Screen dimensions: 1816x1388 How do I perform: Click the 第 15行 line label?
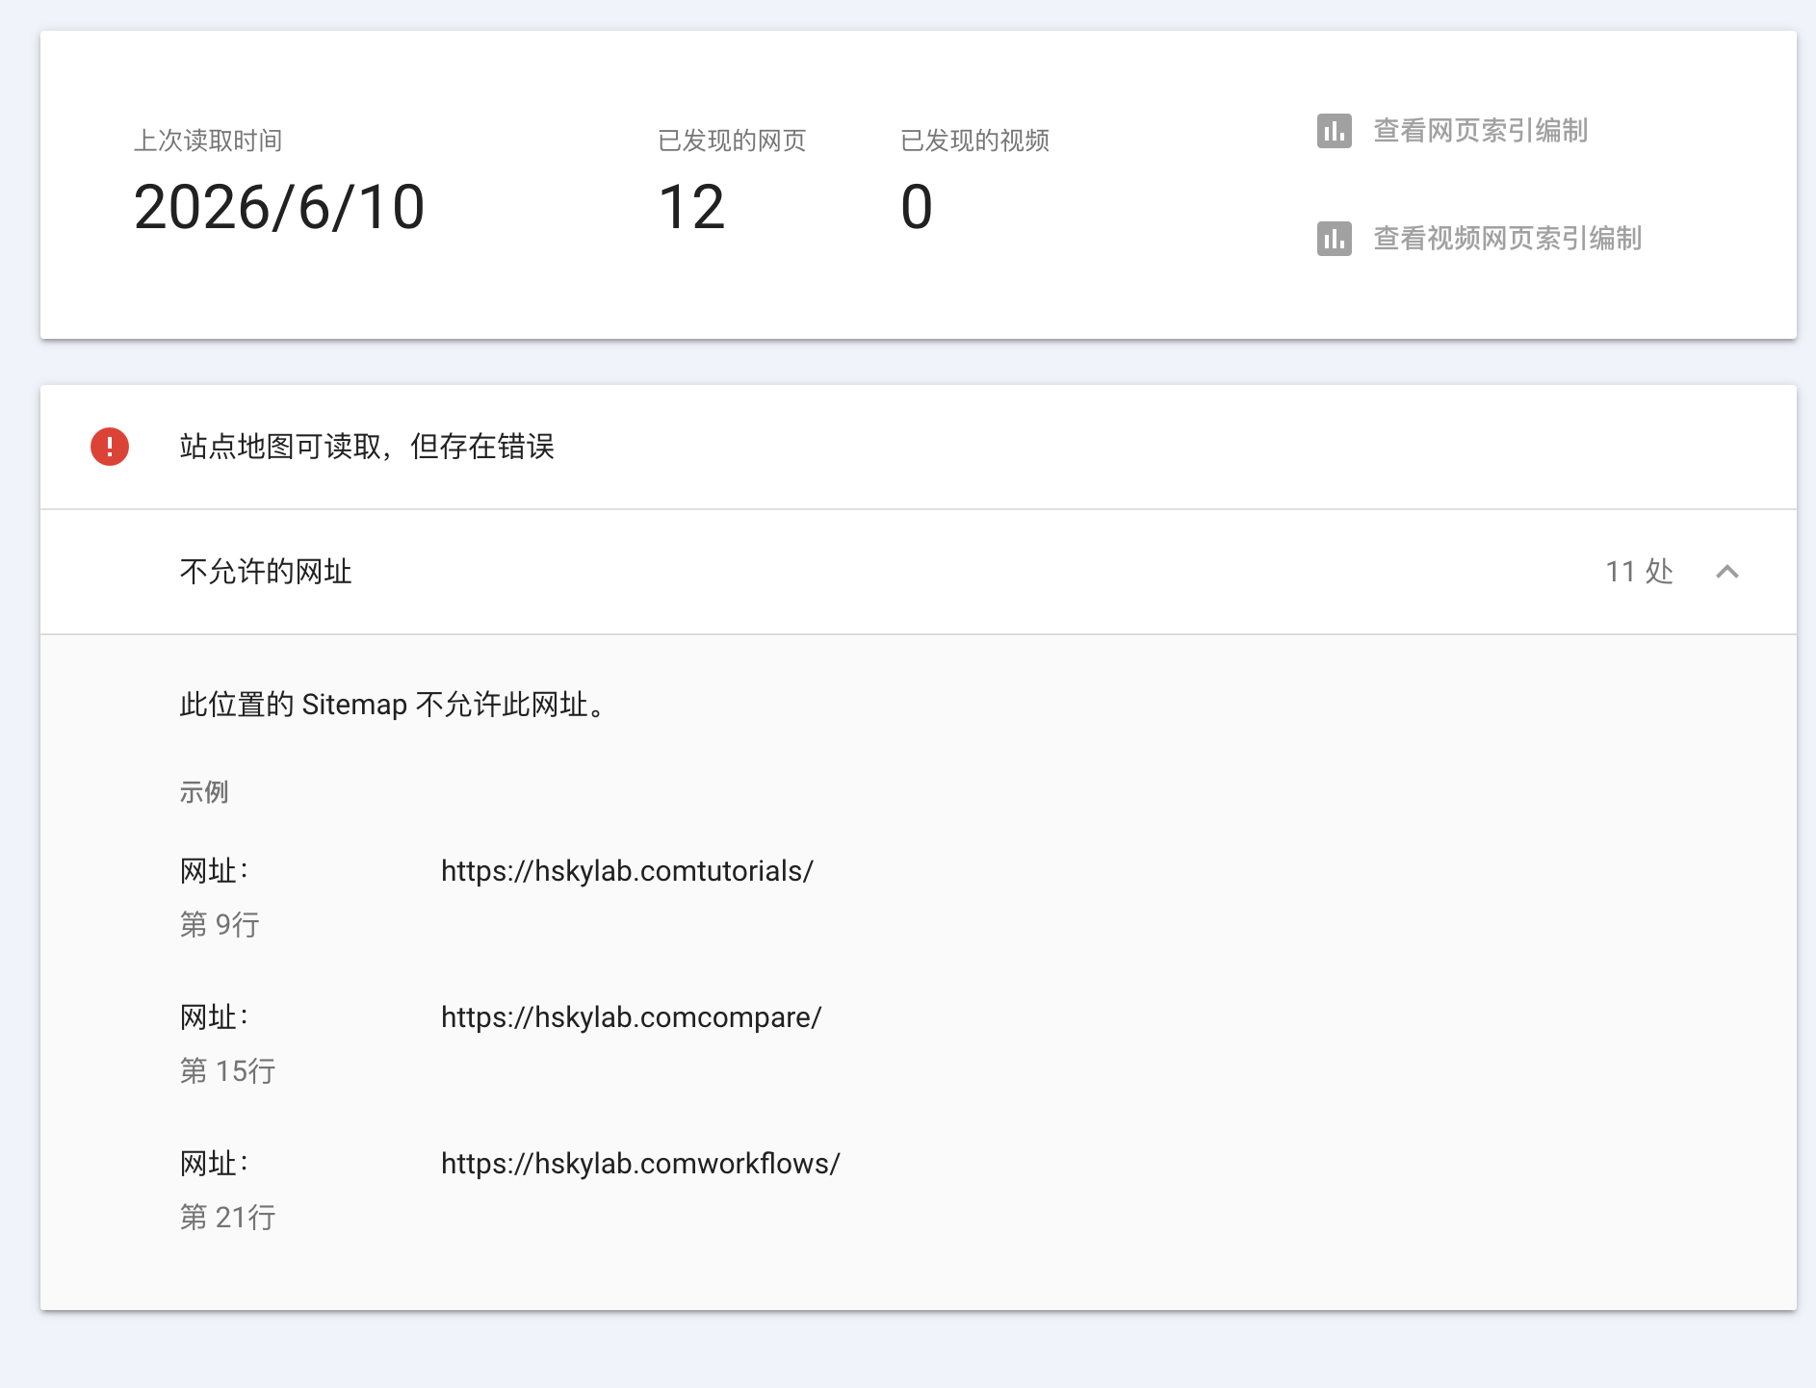pyautogui.click(x=227, y=1071)
